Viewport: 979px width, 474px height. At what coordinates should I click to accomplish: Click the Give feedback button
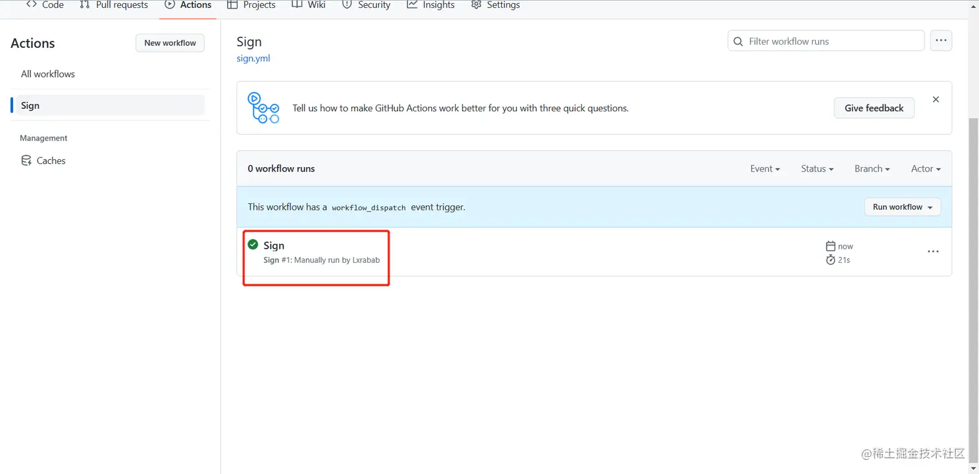click(x=874, y=108)
